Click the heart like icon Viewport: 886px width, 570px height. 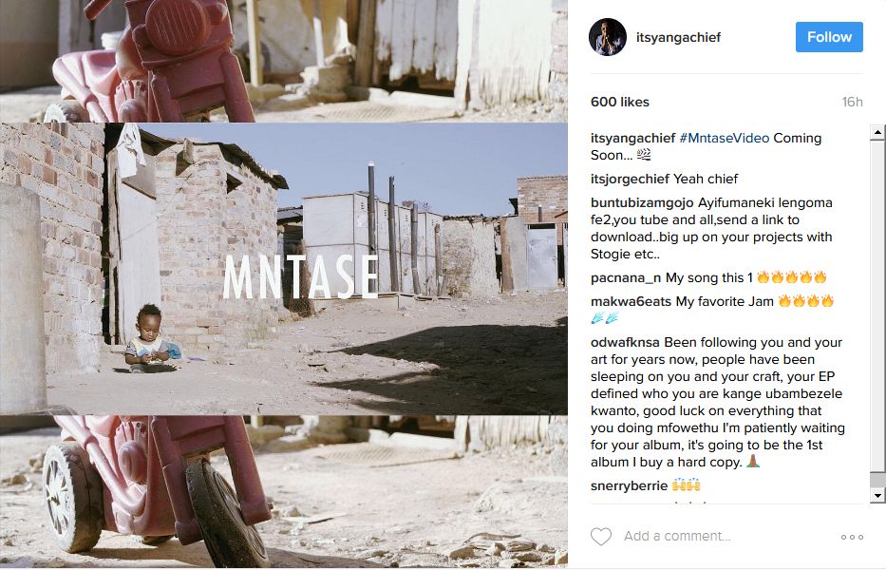tap(601, 536)
